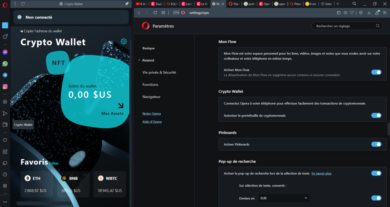Reload the Crypto Wallet panel
Screen dimensions: 390x207
23,4
